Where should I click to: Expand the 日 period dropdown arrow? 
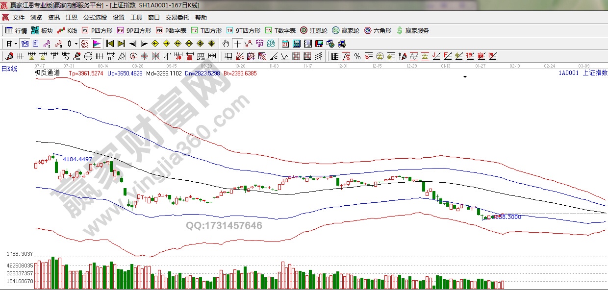[16, 44]
